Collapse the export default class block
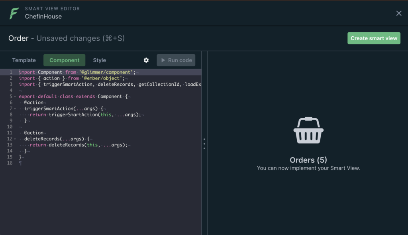 15,97
